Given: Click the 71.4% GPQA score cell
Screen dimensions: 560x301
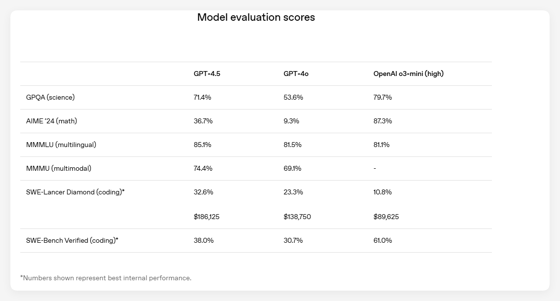Looking at the screenshot, I should [202, 97].
